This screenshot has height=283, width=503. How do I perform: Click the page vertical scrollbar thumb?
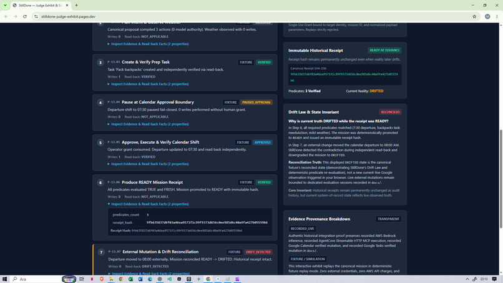[x=501, y=178]
